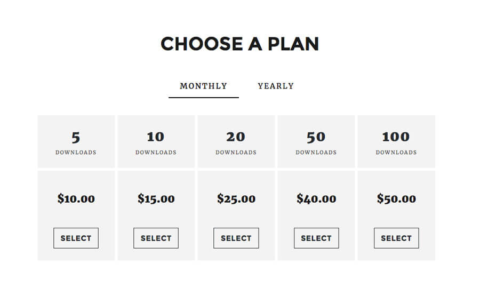480x295 pixels.
Task: Click the Choose a Plan heading
Action: [x=239, y=44]
